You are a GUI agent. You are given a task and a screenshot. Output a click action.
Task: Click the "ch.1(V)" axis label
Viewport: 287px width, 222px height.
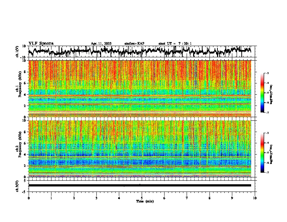pos(17,52)
